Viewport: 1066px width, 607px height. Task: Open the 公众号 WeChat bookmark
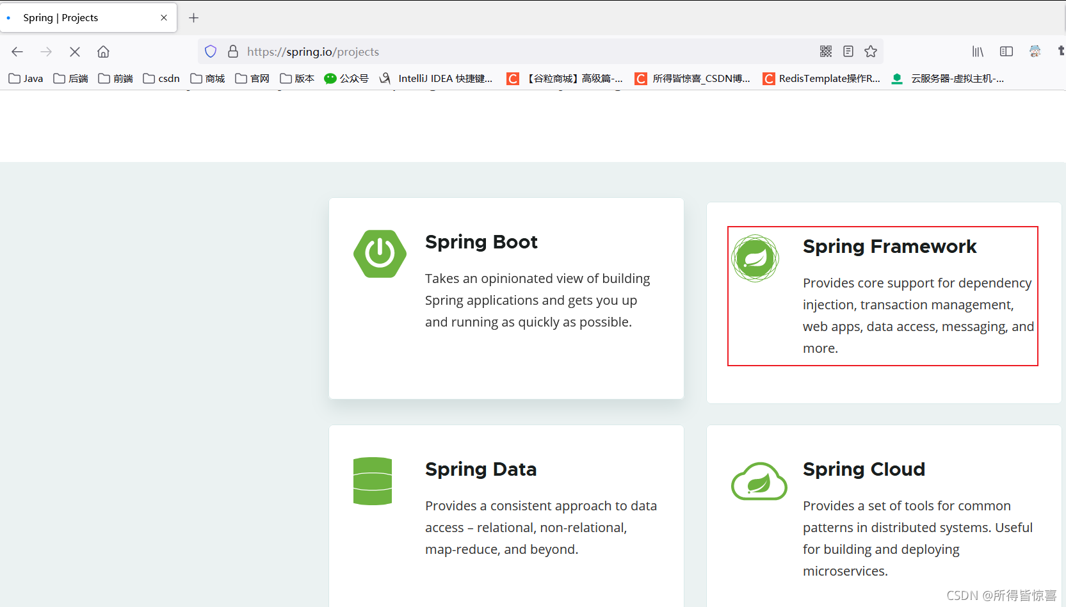(x=346, y=78)
